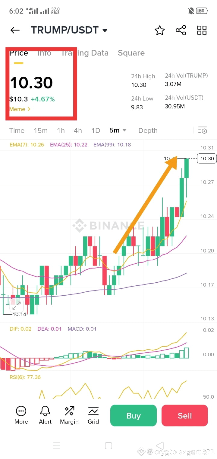The image size is (217, 459).
Task: Go back using the left arrow
Action: point(15,30)
